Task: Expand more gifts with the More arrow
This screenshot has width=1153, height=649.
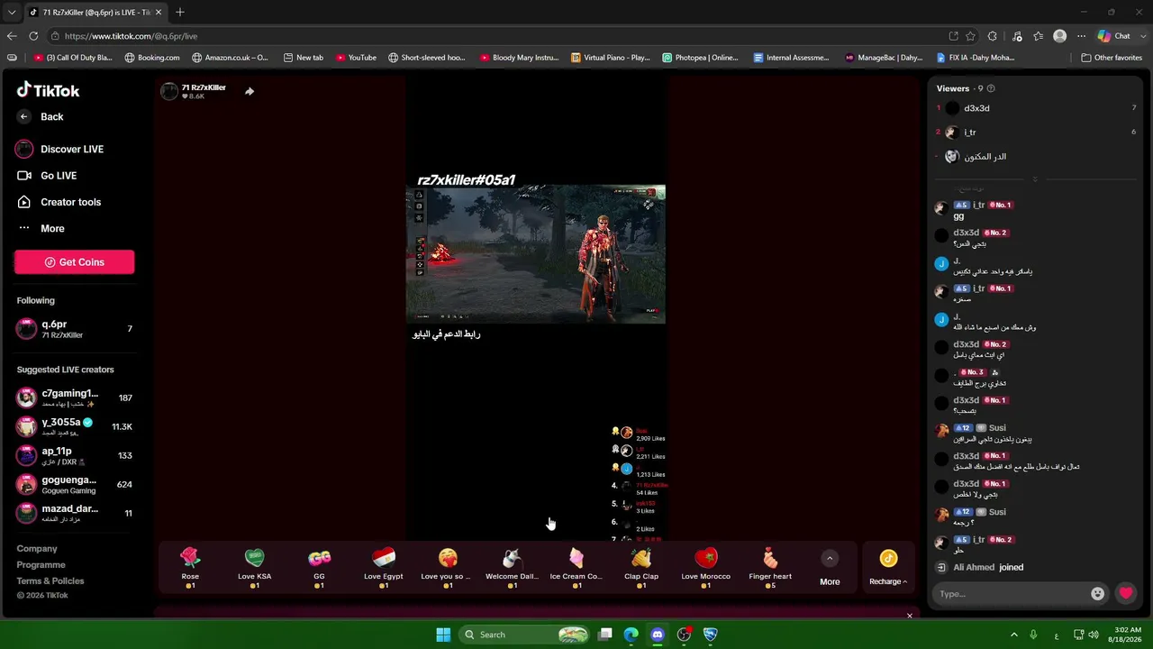Action: 830,568
